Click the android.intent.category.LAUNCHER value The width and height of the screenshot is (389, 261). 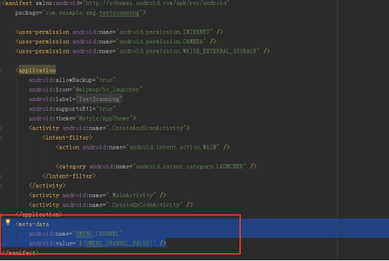[x=190, y=166]
